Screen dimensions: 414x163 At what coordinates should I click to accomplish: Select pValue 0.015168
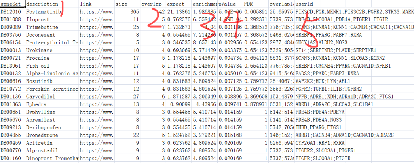click(x=230, y=135)
